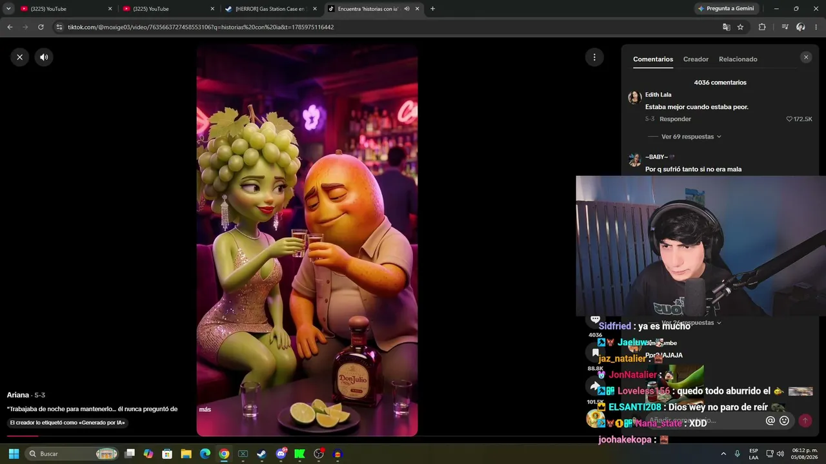The image size is (826, 464).
Task: Switch to the Gas Station Case tab
Action: (x=270, y=9)
